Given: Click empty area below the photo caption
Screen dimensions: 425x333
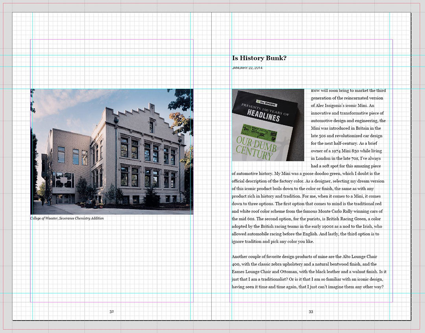Looking at the screenshot, I should pyautogui.click(x=112, y=260).
